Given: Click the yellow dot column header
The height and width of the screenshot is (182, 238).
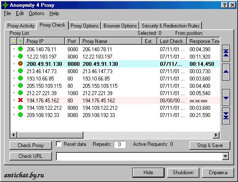Looking at the screenshot, I should (14, 41).
